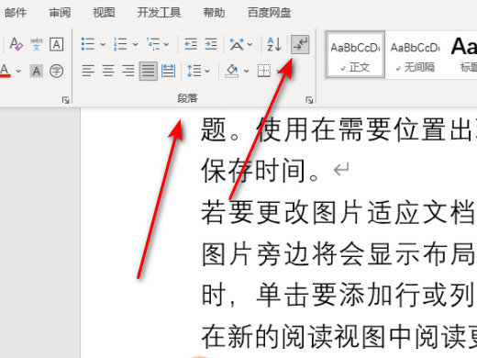Open 百度网盘 tab
This screenshot has width=477, height=358.
(269, 13)
